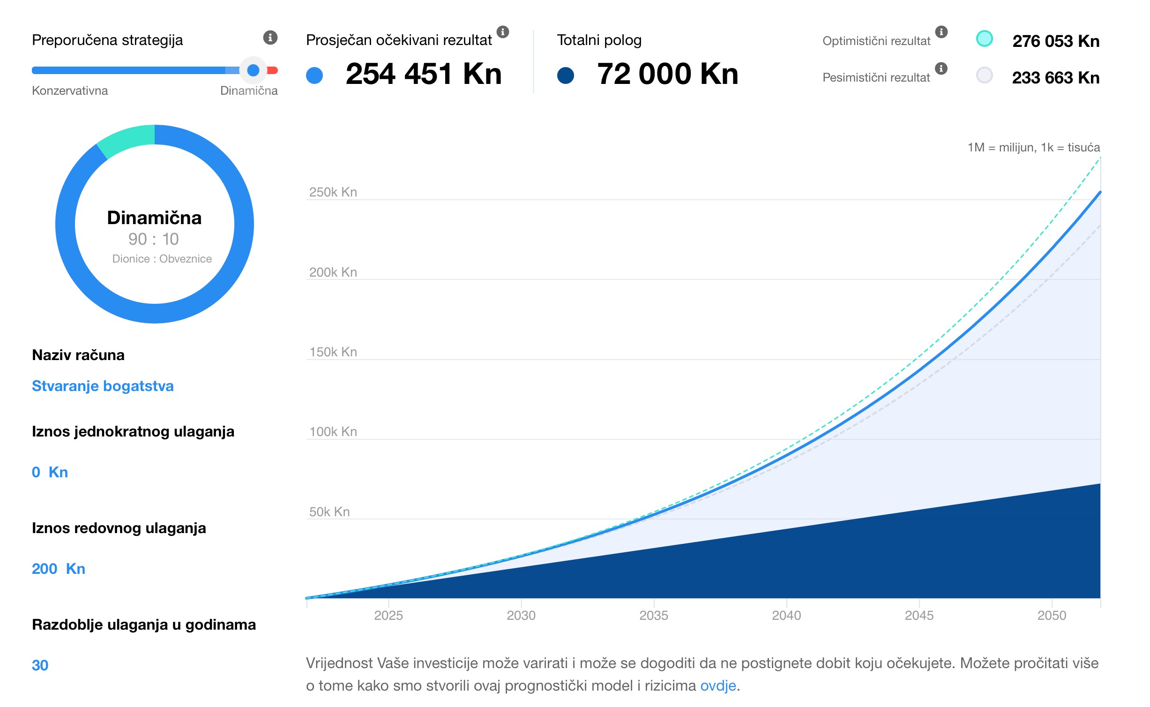Click gray Pesimistični rezultat legend circle

coord(984,75)
